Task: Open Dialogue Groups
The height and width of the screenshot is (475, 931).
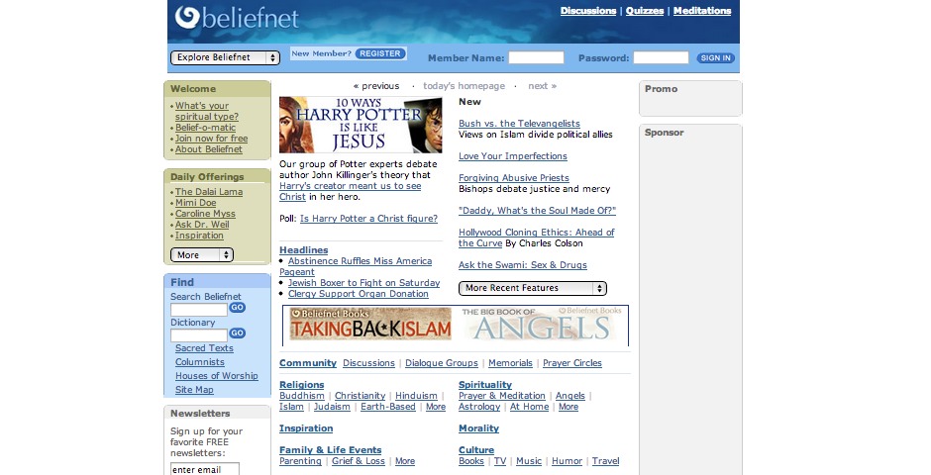Action: [441, 363]
